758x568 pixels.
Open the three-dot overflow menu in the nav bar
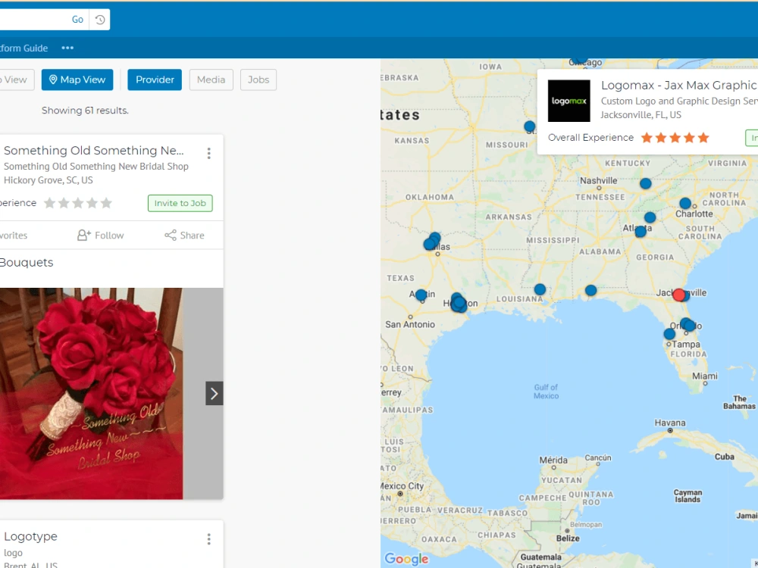tap(67, 48)
